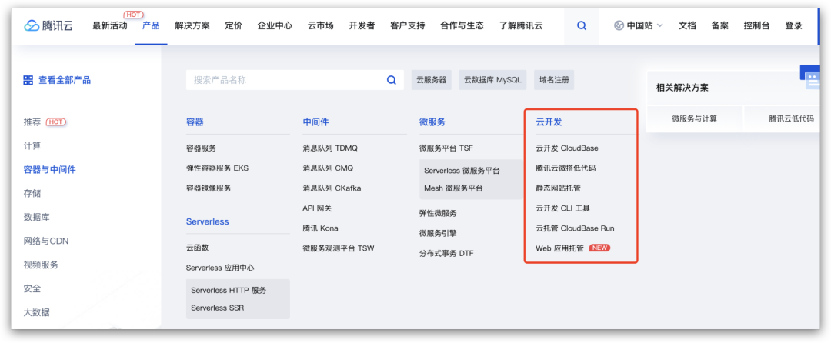Select the 存储 sidebar category
This screenshot has height=343, width=831.
tap(32, 193)
